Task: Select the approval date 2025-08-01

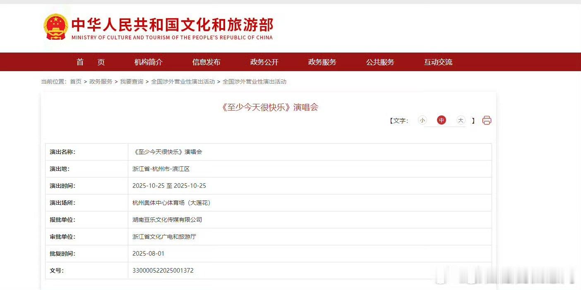Action: (x=149, y=254)
